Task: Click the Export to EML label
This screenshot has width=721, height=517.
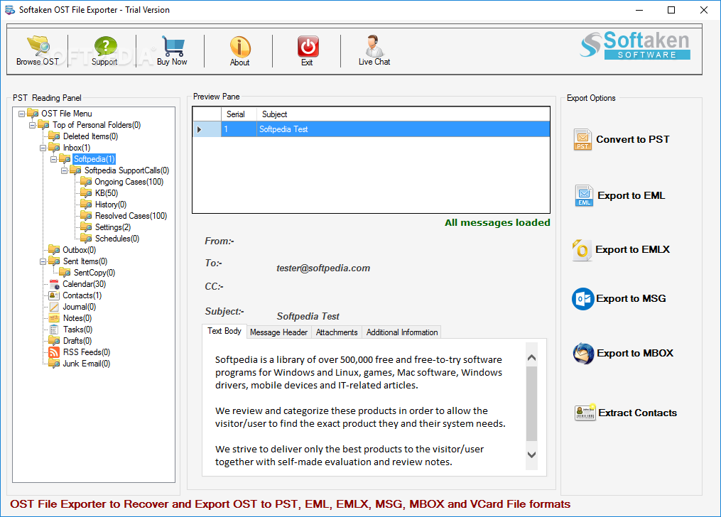Action: (x=631, y=195)
